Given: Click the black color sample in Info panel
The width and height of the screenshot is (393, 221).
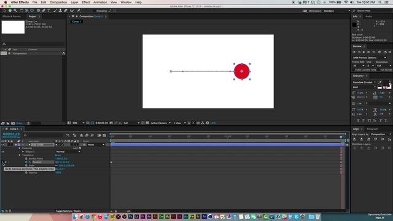Looking at the screenshot, I should pyautogui.click(x=354, y=25).
